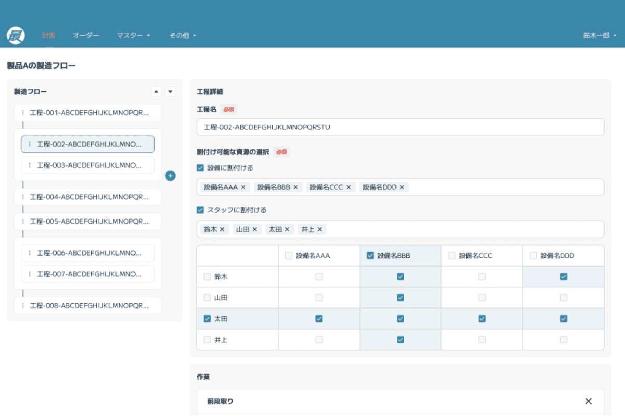The width and height of the screenshot is (625, 416).
Task: Remove the 鈴木 staff tag
Action: point(222,229)
